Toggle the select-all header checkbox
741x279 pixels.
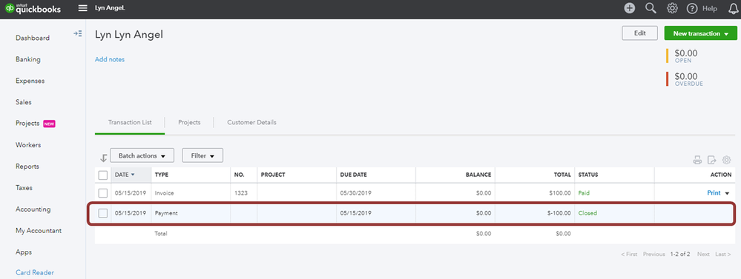point(103,175)
